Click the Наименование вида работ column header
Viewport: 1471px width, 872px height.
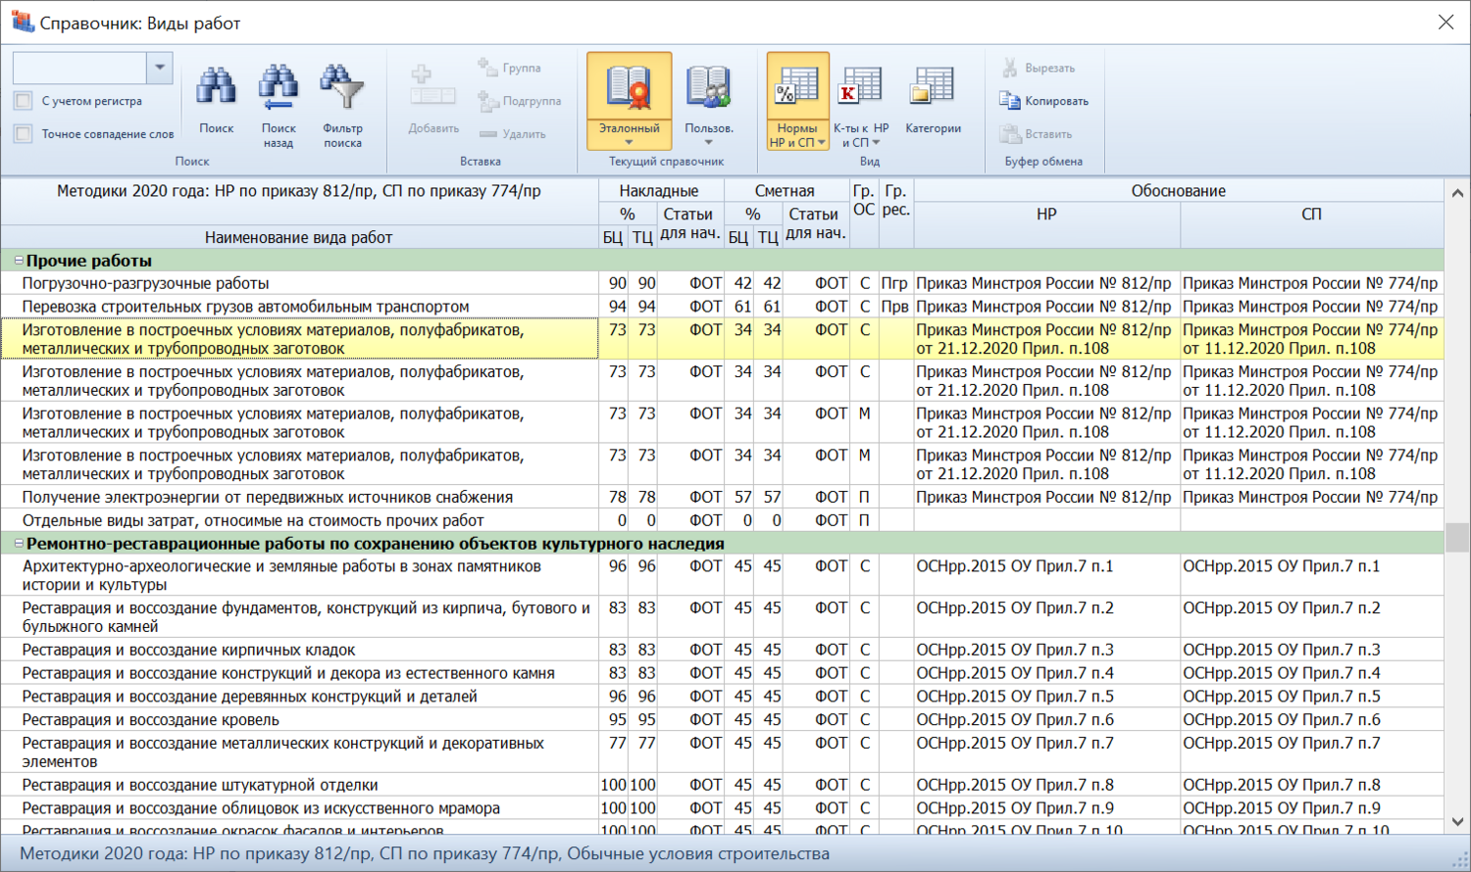tap(298, 237)
